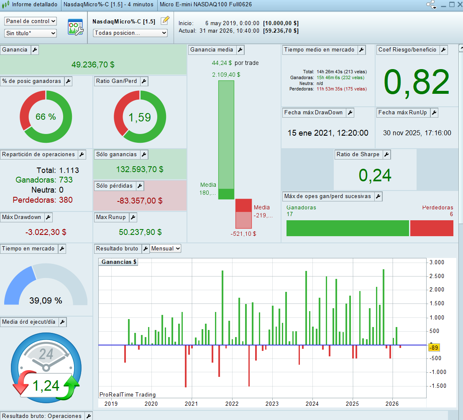This screenshot has height=420, width=463.
Task: Open the Sin título* template dropdown
Action: [x=31, y=33]
